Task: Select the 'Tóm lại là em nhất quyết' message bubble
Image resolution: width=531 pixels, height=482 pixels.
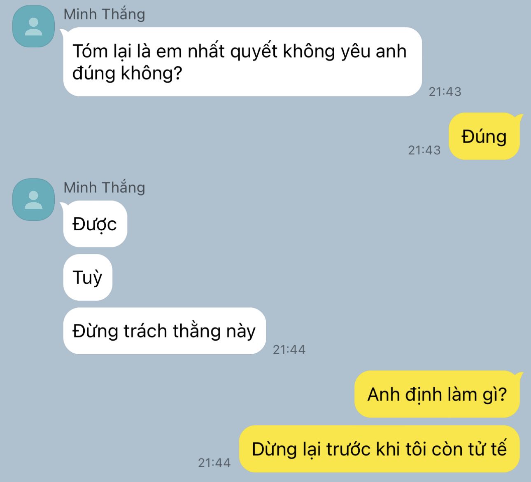Action: 243,62
